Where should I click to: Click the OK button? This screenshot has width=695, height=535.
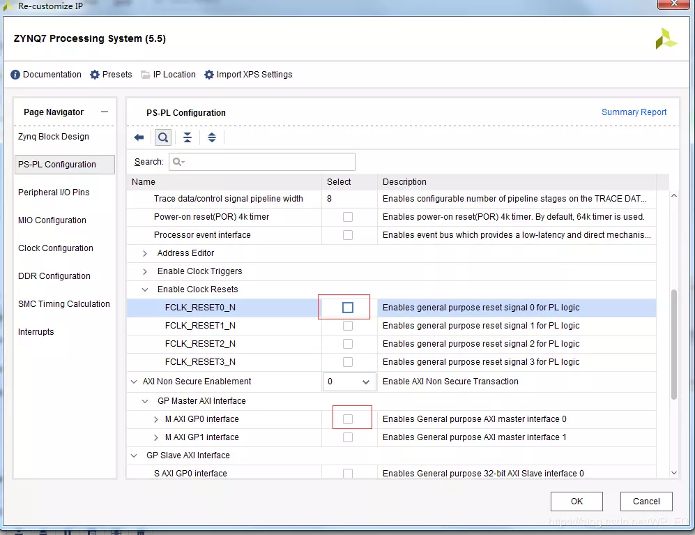pos(576,502)
